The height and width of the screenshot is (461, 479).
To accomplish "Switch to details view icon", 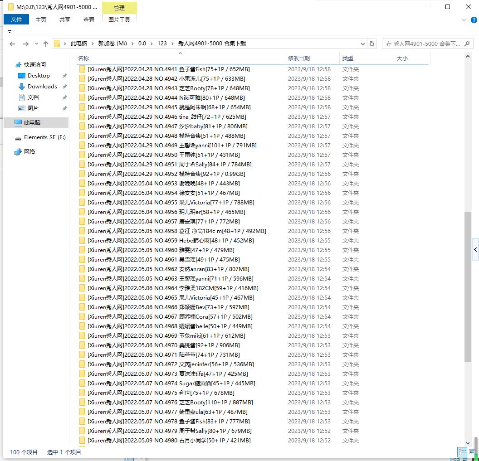I will [462, 452].
